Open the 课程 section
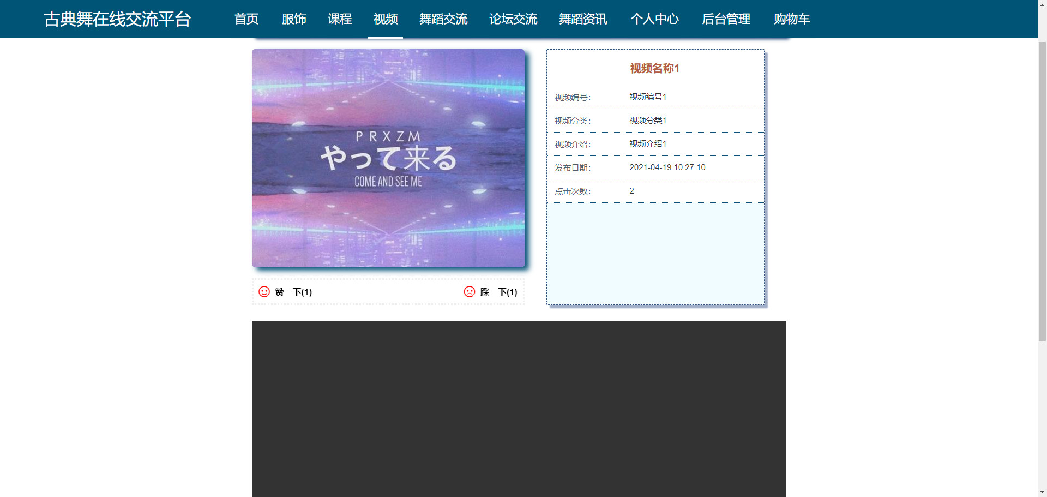The width and height of the screenshot is (1047, 497). coord(340,19)
